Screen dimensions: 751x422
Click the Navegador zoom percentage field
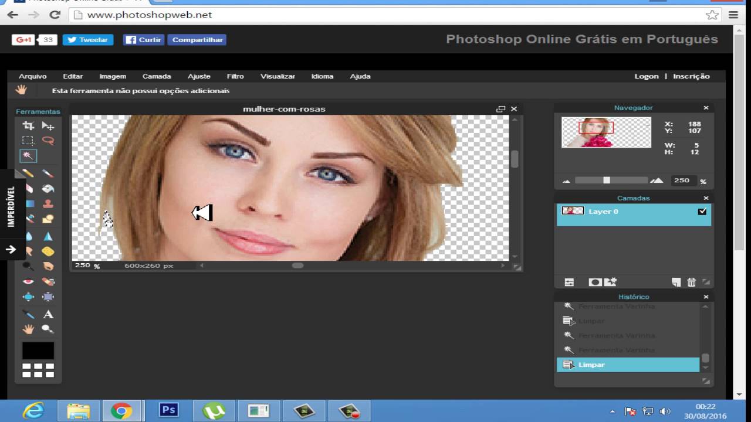coord(683,181)
